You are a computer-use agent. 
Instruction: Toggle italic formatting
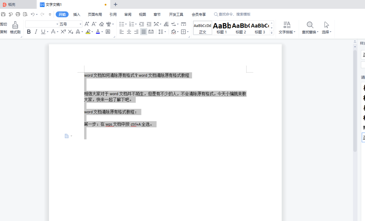coord(36,32)
